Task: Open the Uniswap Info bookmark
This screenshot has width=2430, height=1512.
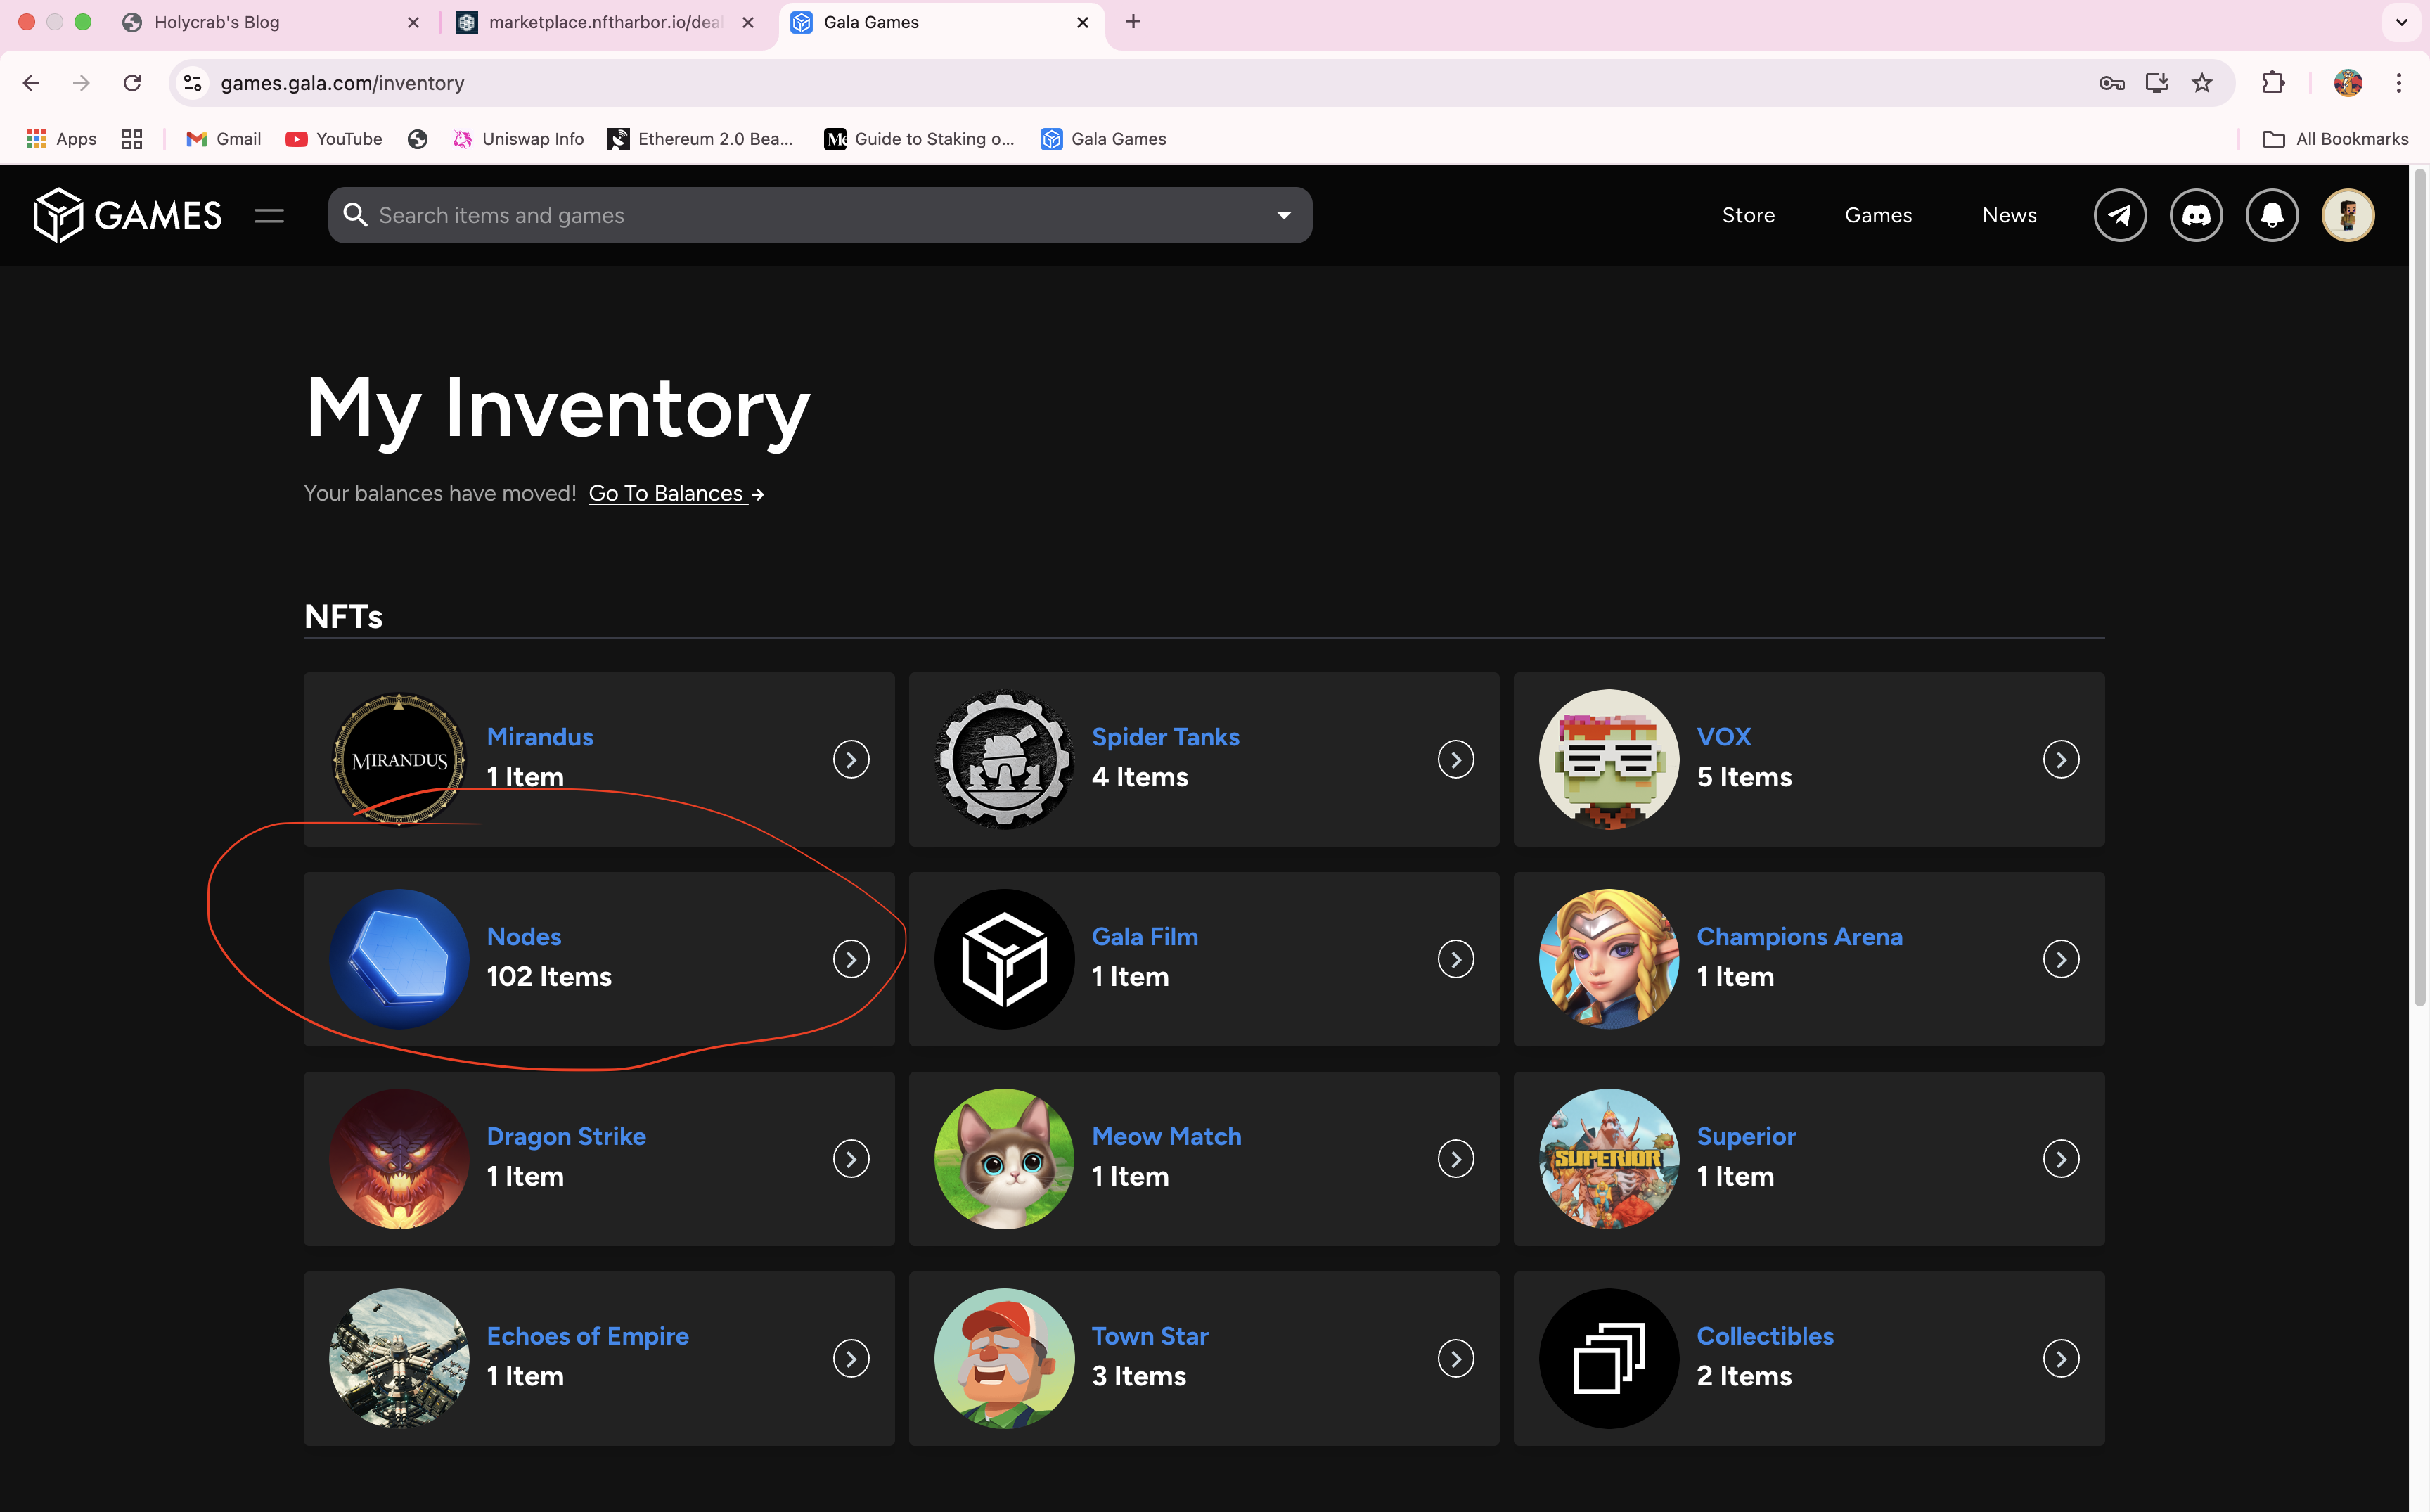Action: click(x=517, y=139)
